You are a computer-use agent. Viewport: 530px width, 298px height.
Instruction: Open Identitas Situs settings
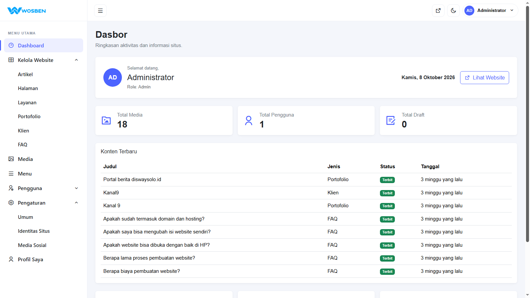[34, 231]
